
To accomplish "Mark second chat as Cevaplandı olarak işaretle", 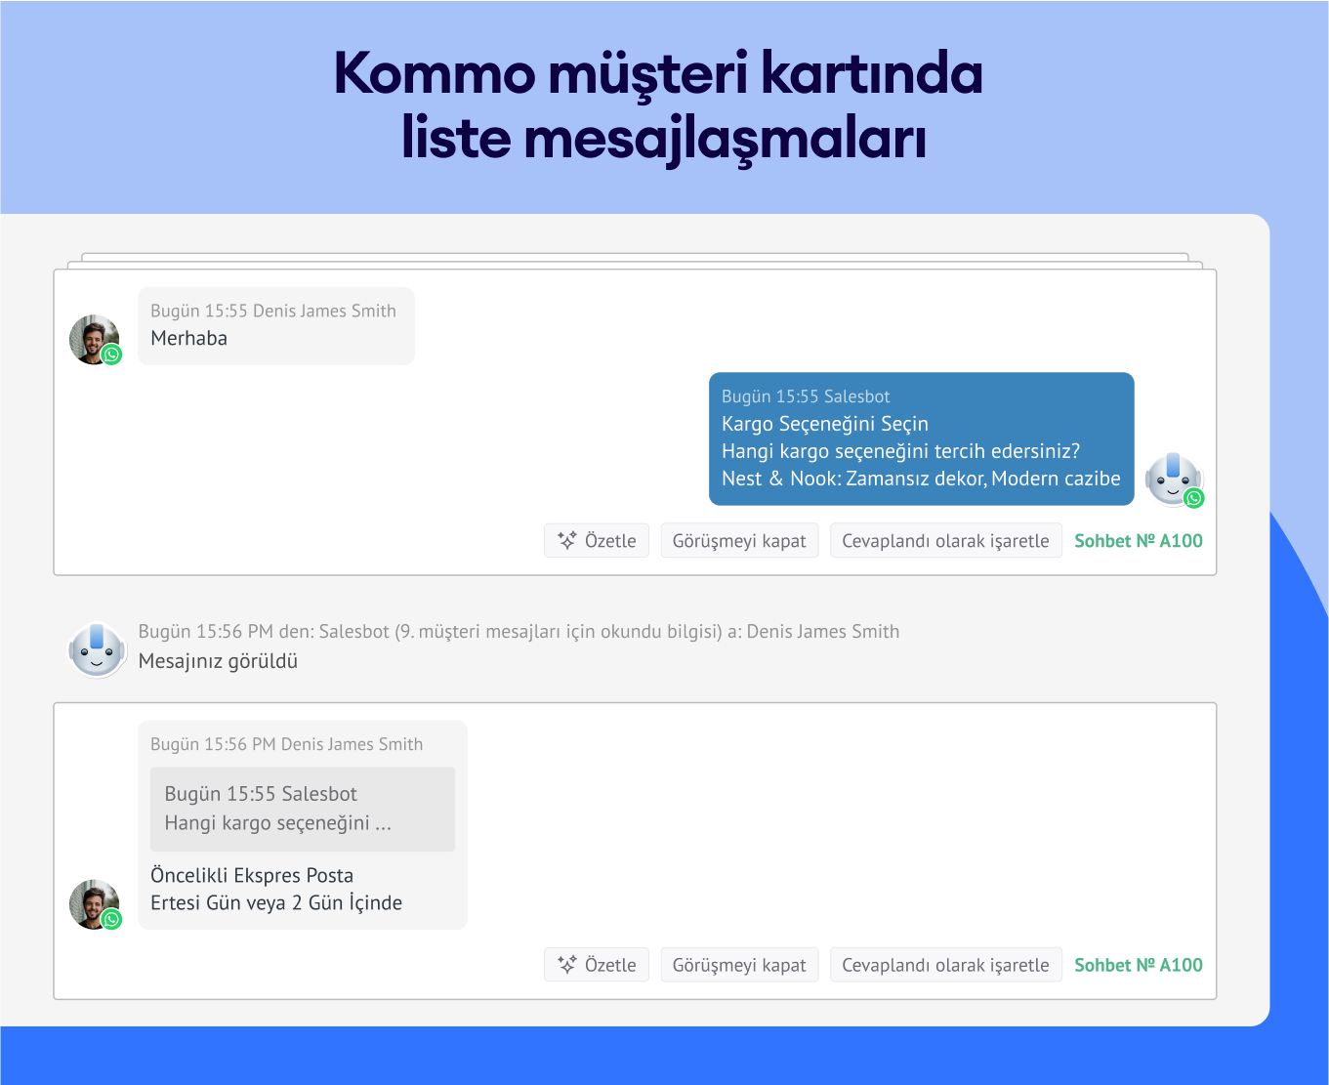I will click(945, 964).
